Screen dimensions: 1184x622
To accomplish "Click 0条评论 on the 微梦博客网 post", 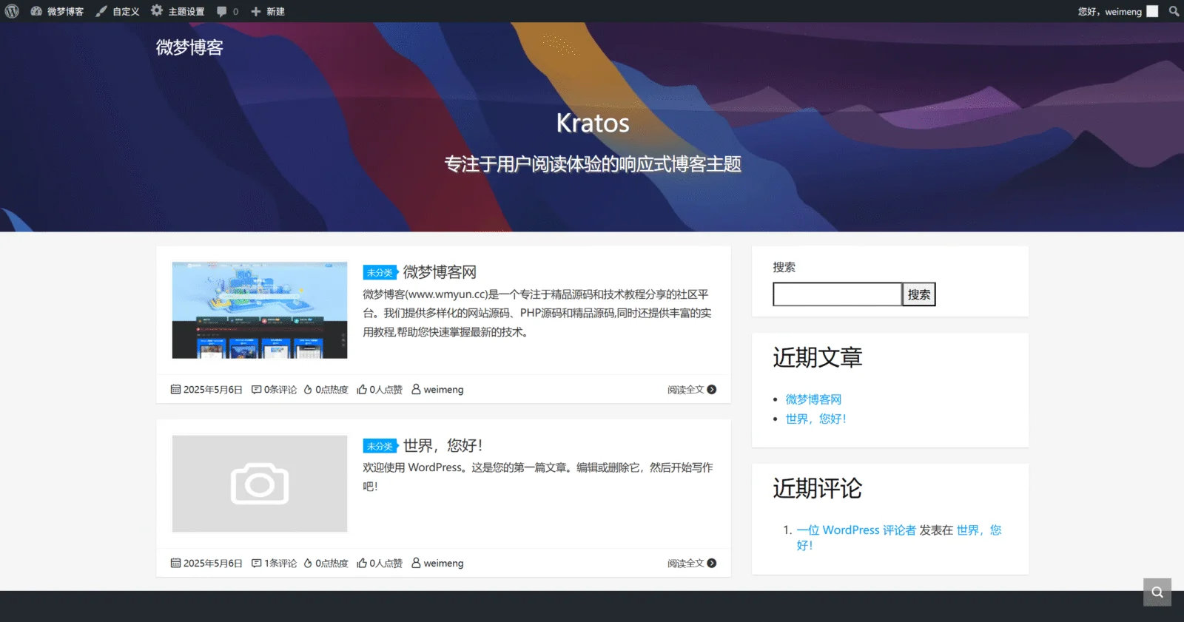I will 280,390.
